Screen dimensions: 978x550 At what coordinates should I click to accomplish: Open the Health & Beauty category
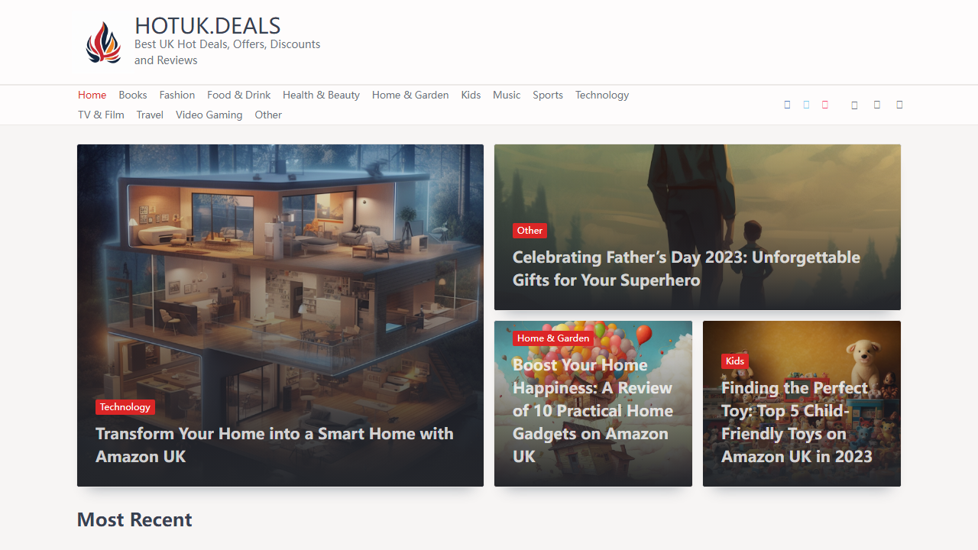[x=321, y=95]
